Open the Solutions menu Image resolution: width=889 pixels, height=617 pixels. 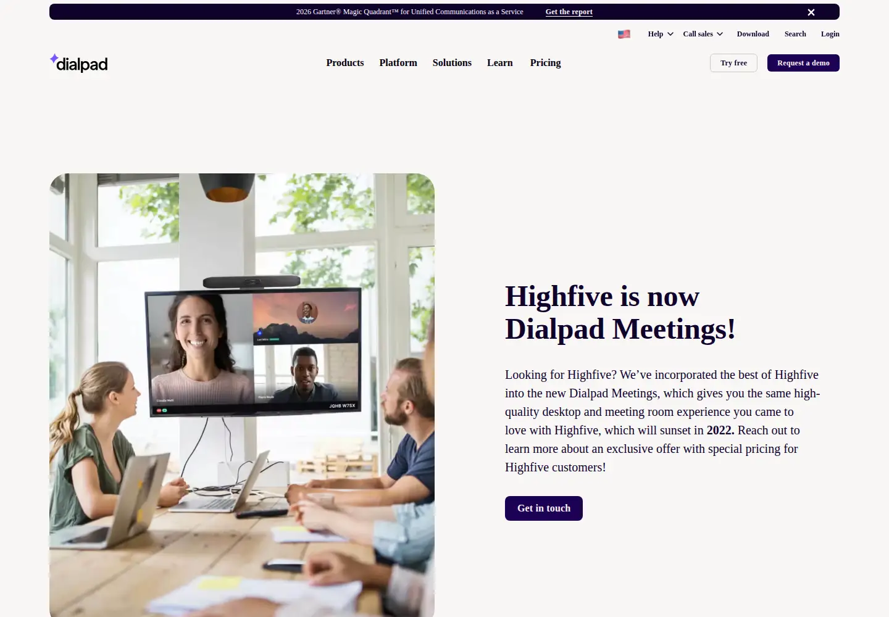[452, 63]
